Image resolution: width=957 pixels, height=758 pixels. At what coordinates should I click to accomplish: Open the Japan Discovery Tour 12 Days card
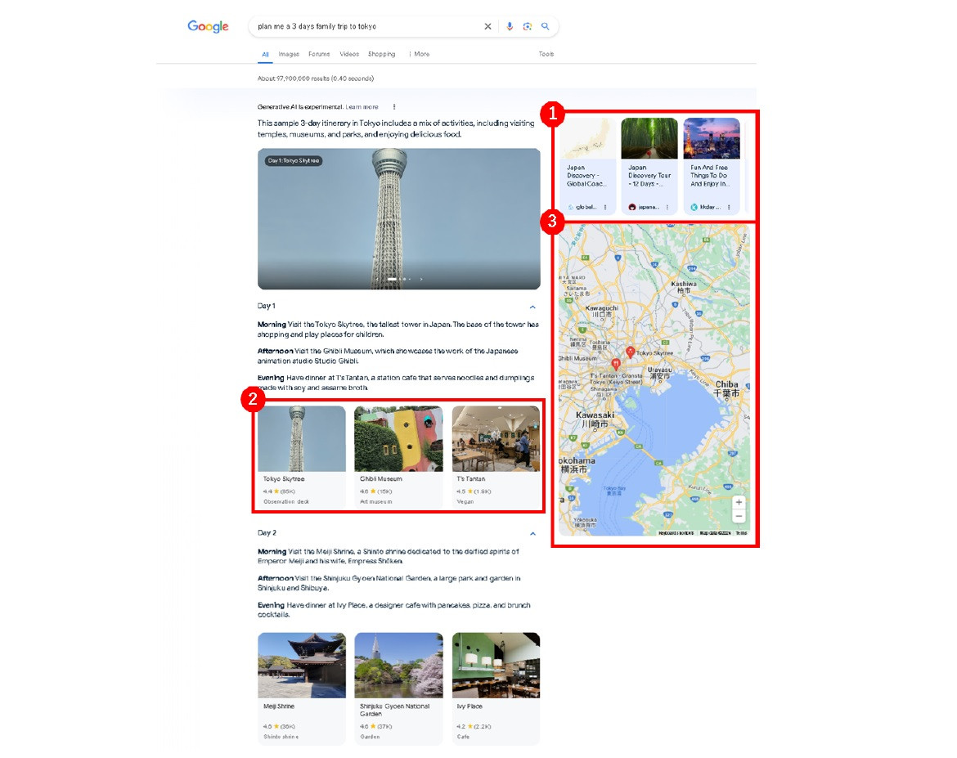pos(649,166)
